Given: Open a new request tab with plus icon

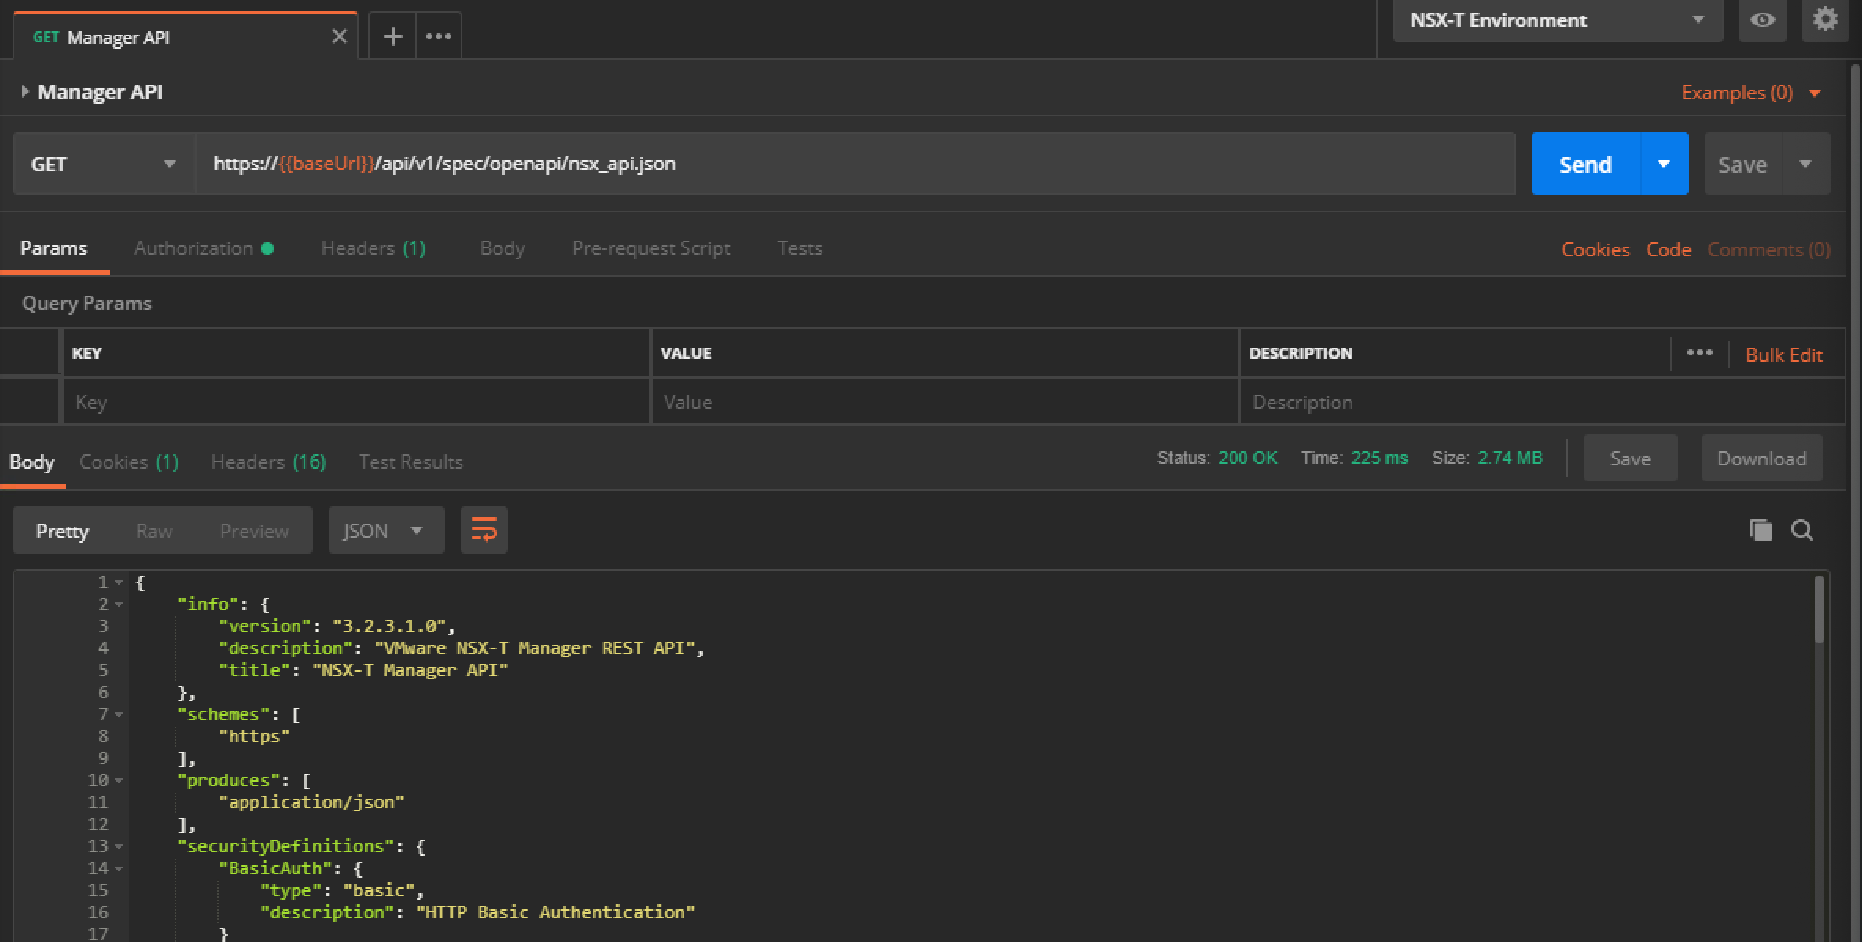Looking at the screenshot, I should (x=392, y=36).
